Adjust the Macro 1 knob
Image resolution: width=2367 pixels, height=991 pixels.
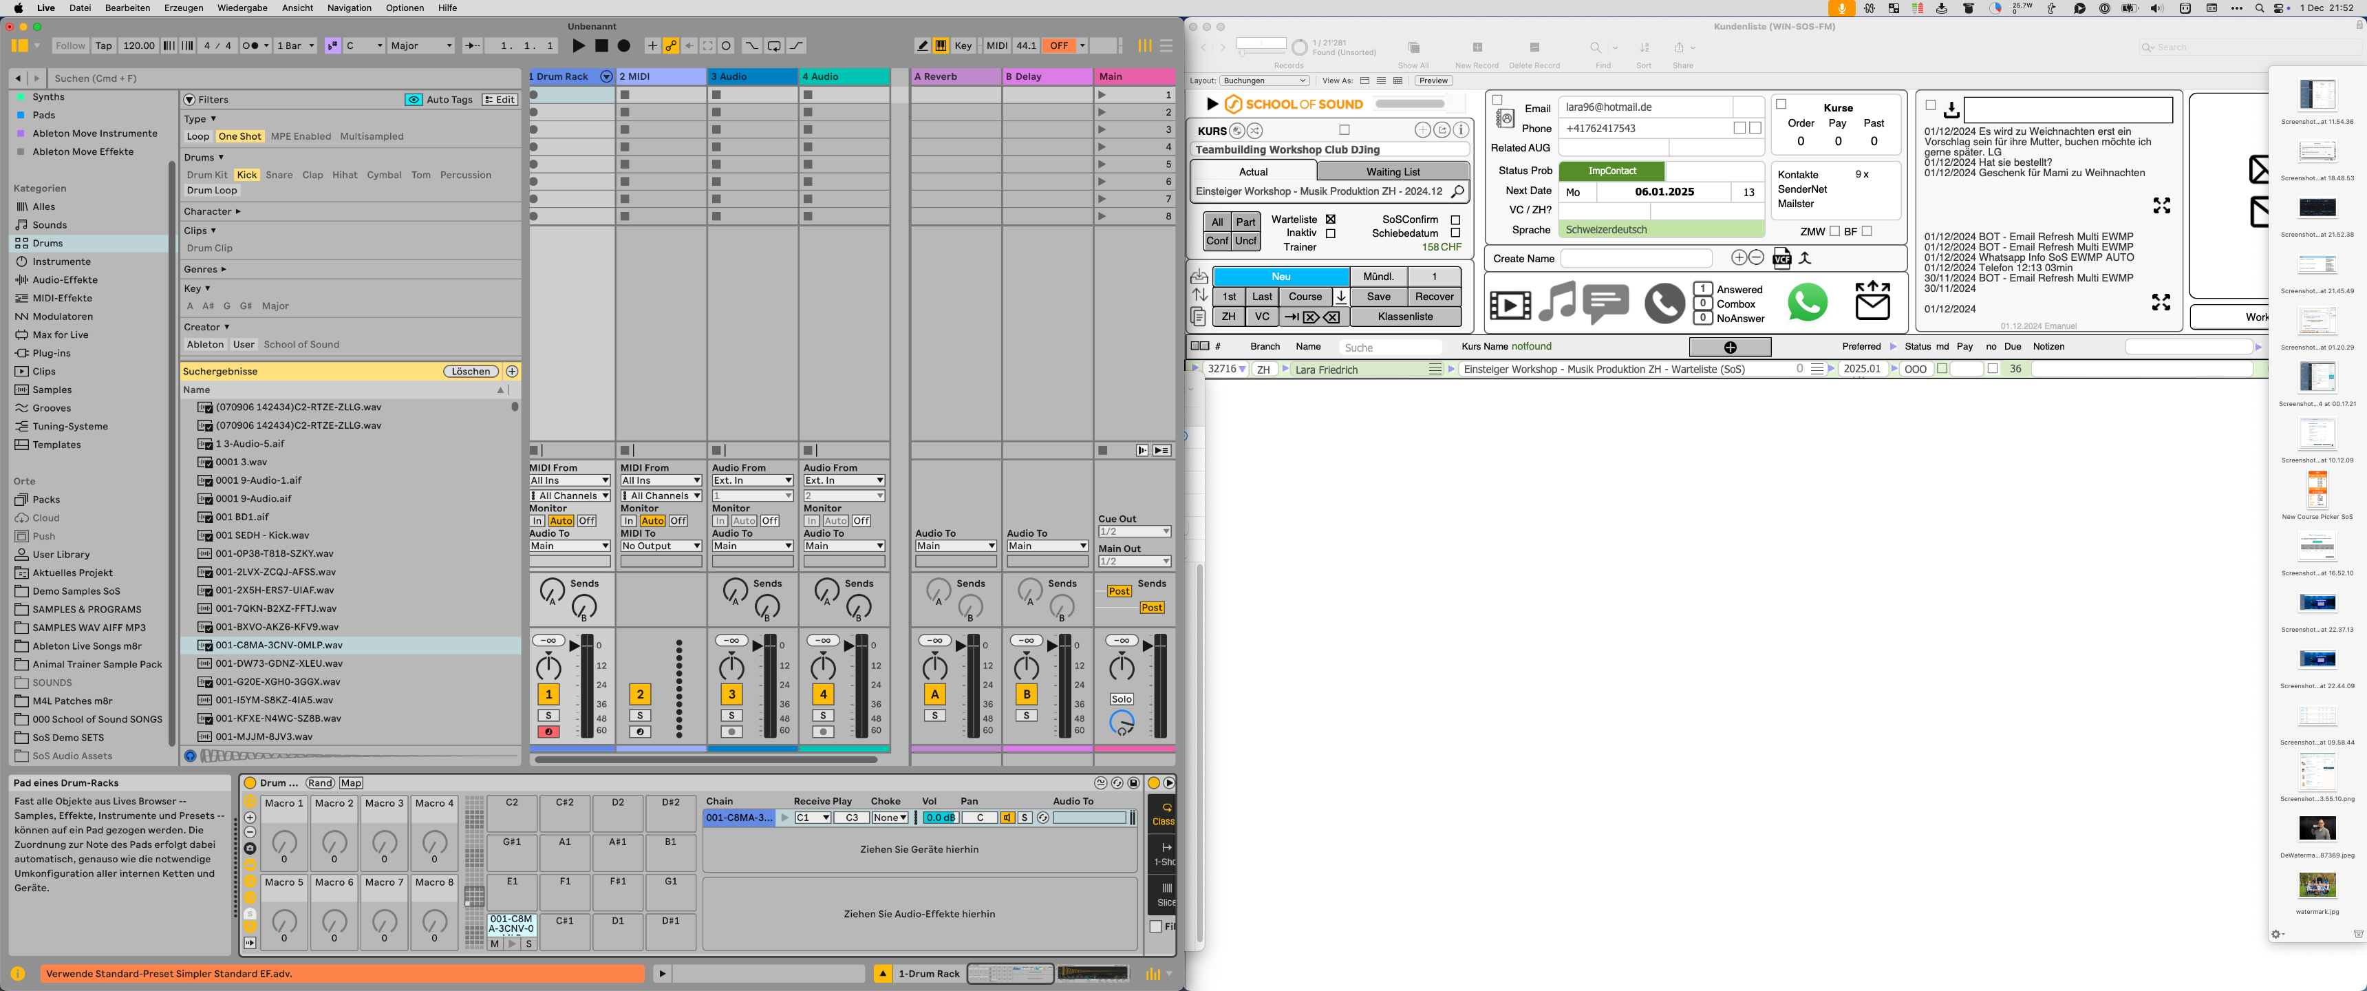(x=285, y=841)
